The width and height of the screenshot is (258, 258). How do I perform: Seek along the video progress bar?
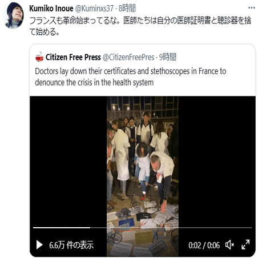click(x=142, y=228)
